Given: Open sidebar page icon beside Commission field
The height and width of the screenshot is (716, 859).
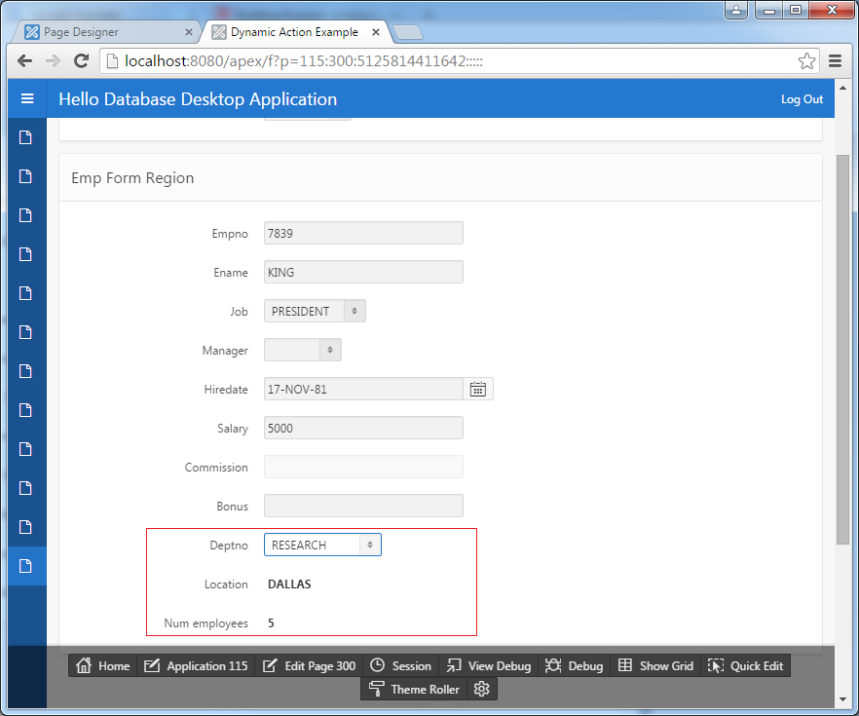Looking at the screenshot, I should 25,449.
